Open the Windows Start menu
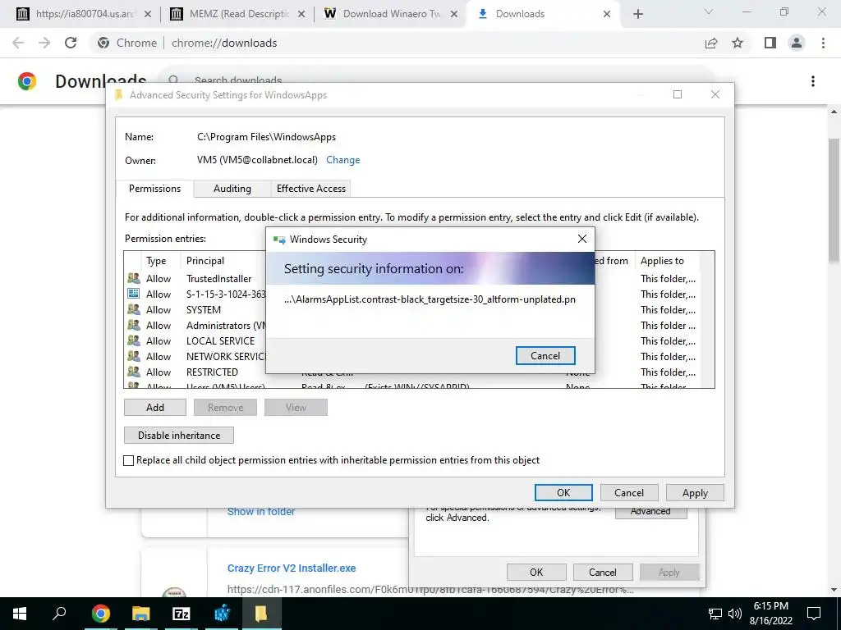Image resolution: width=841 pixels, height=630 pixels. pyautogui.click(x=20, y=614)
